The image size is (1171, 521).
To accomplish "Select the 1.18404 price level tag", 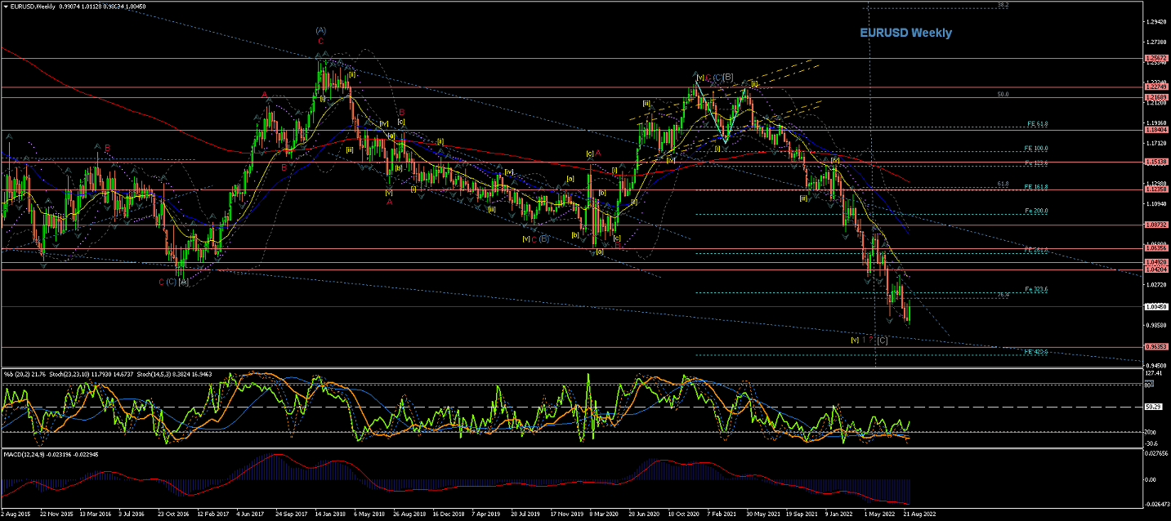I will 1156,130.
